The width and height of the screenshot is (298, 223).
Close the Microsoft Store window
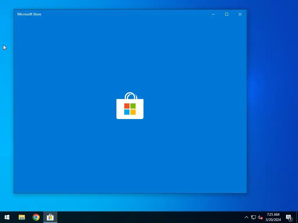[240, 14]
